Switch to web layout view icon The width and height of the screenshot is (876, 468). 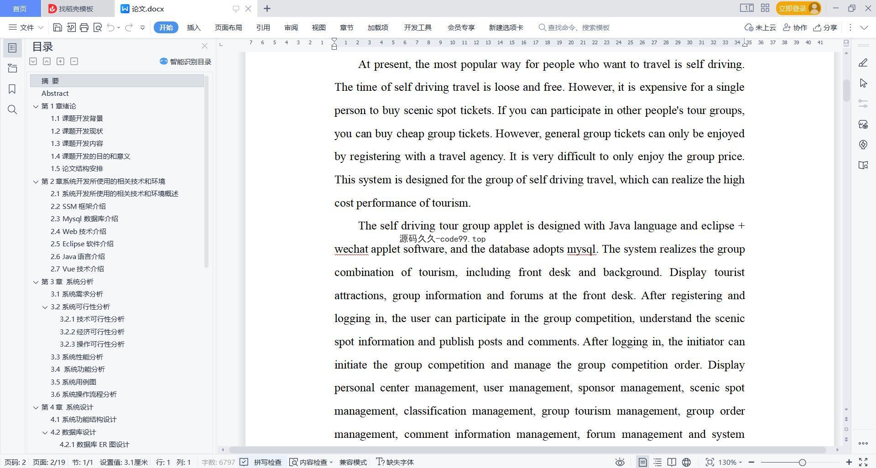pyautogui.click(x=686, y=462)
